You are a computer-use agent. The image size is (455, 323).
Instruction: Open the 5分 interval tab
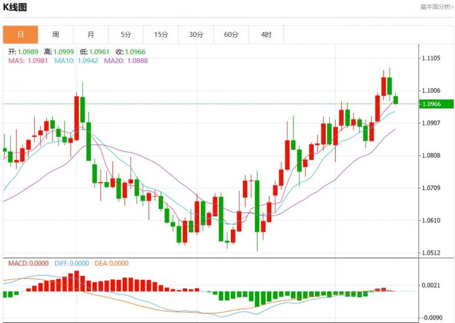pos(126,35)
